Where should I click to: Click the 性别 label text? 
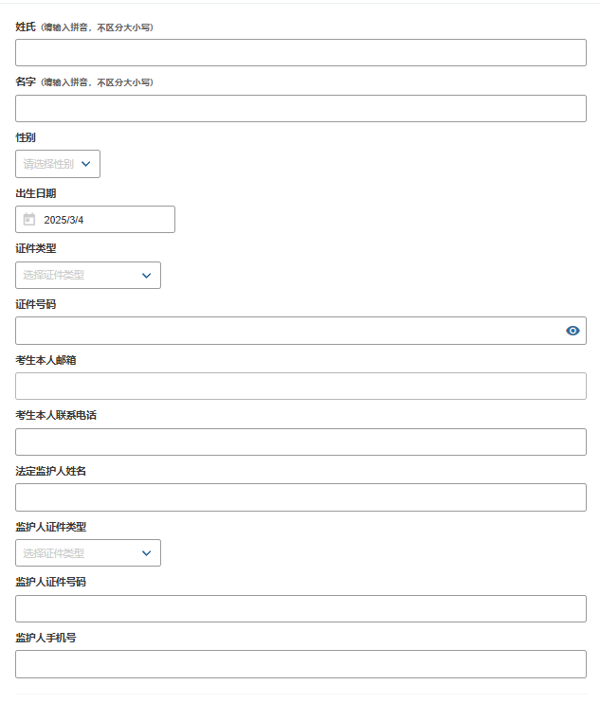click(x=26, y=137)
